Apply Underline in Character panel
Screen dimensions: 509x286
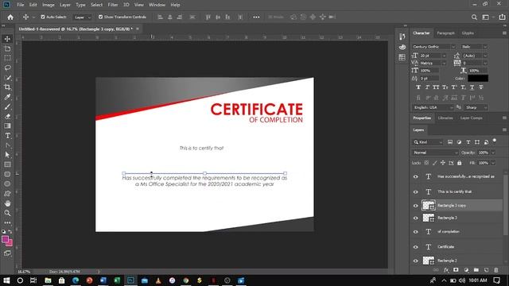pyautogui.click(x=472, y=87)
